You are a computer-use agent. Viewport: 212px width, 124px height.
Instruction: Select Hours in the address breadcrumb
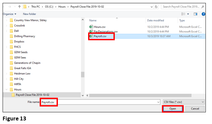[x=62, y=7]
